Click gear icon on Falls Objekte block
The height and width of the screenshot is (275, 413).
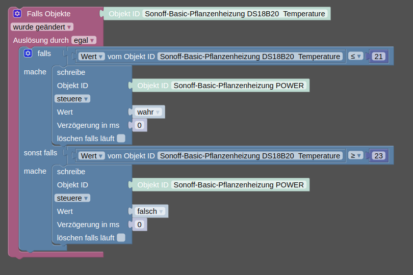click(17, 14)
